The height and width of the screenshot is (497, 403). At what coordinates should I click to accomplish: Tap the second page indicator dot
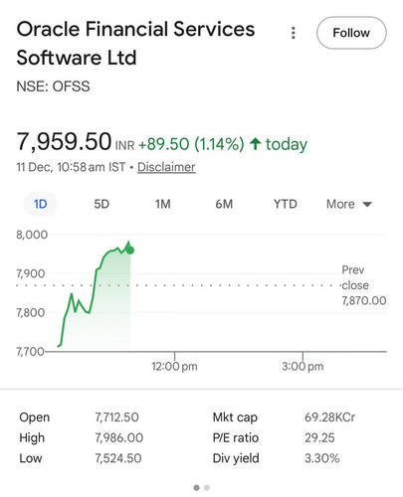click(207, 487)
